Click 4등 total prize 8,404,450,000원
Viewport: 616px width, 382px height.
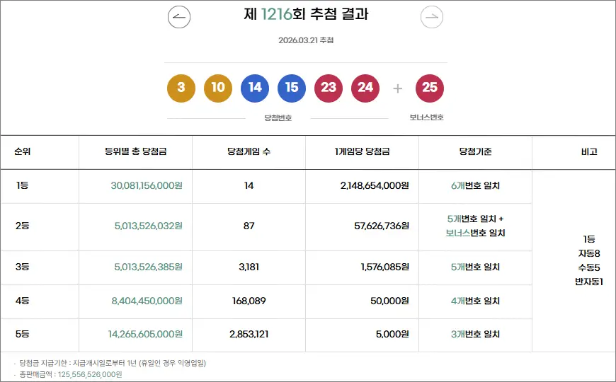[x=147, y=301]
